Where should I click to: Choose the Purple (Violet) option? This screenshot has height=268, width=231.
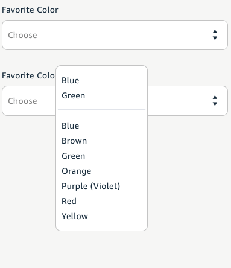coord(91,186)
